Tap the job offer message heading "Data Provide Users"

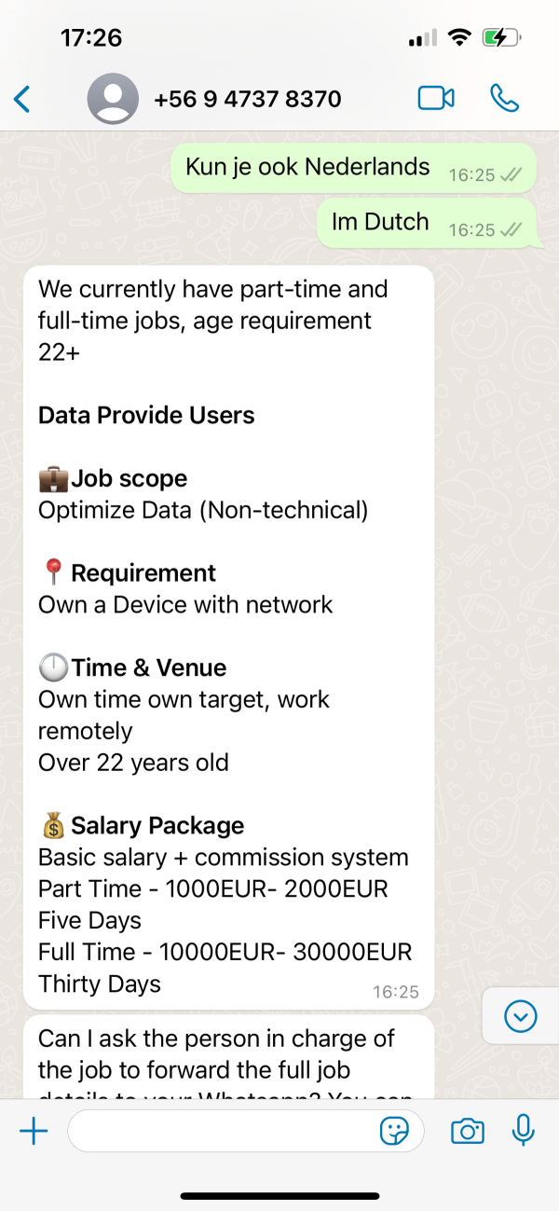[x=146, y=416]
